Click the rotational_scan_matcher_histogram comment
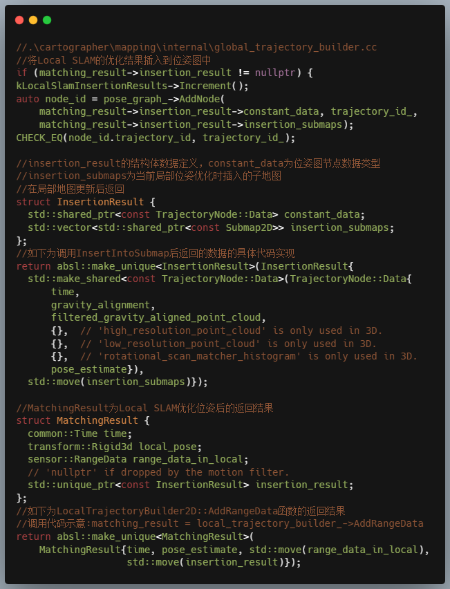 (x=248, y=356)
